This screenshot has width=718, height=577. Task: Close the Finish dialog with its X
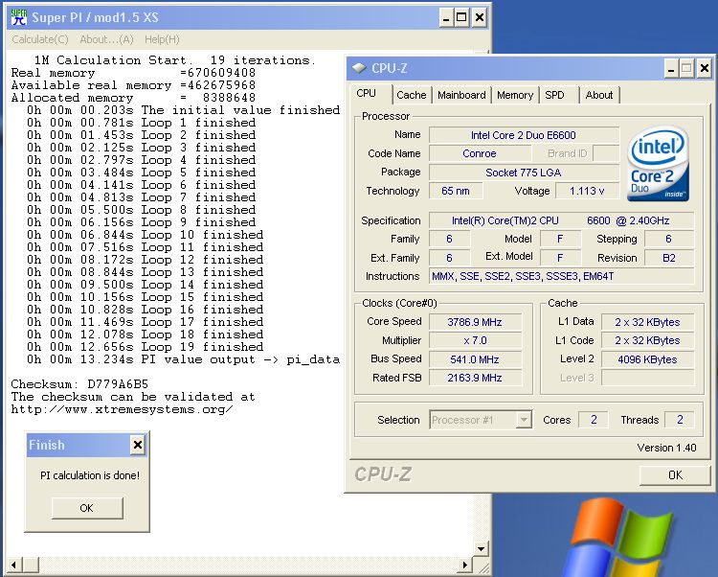[137, 445]
